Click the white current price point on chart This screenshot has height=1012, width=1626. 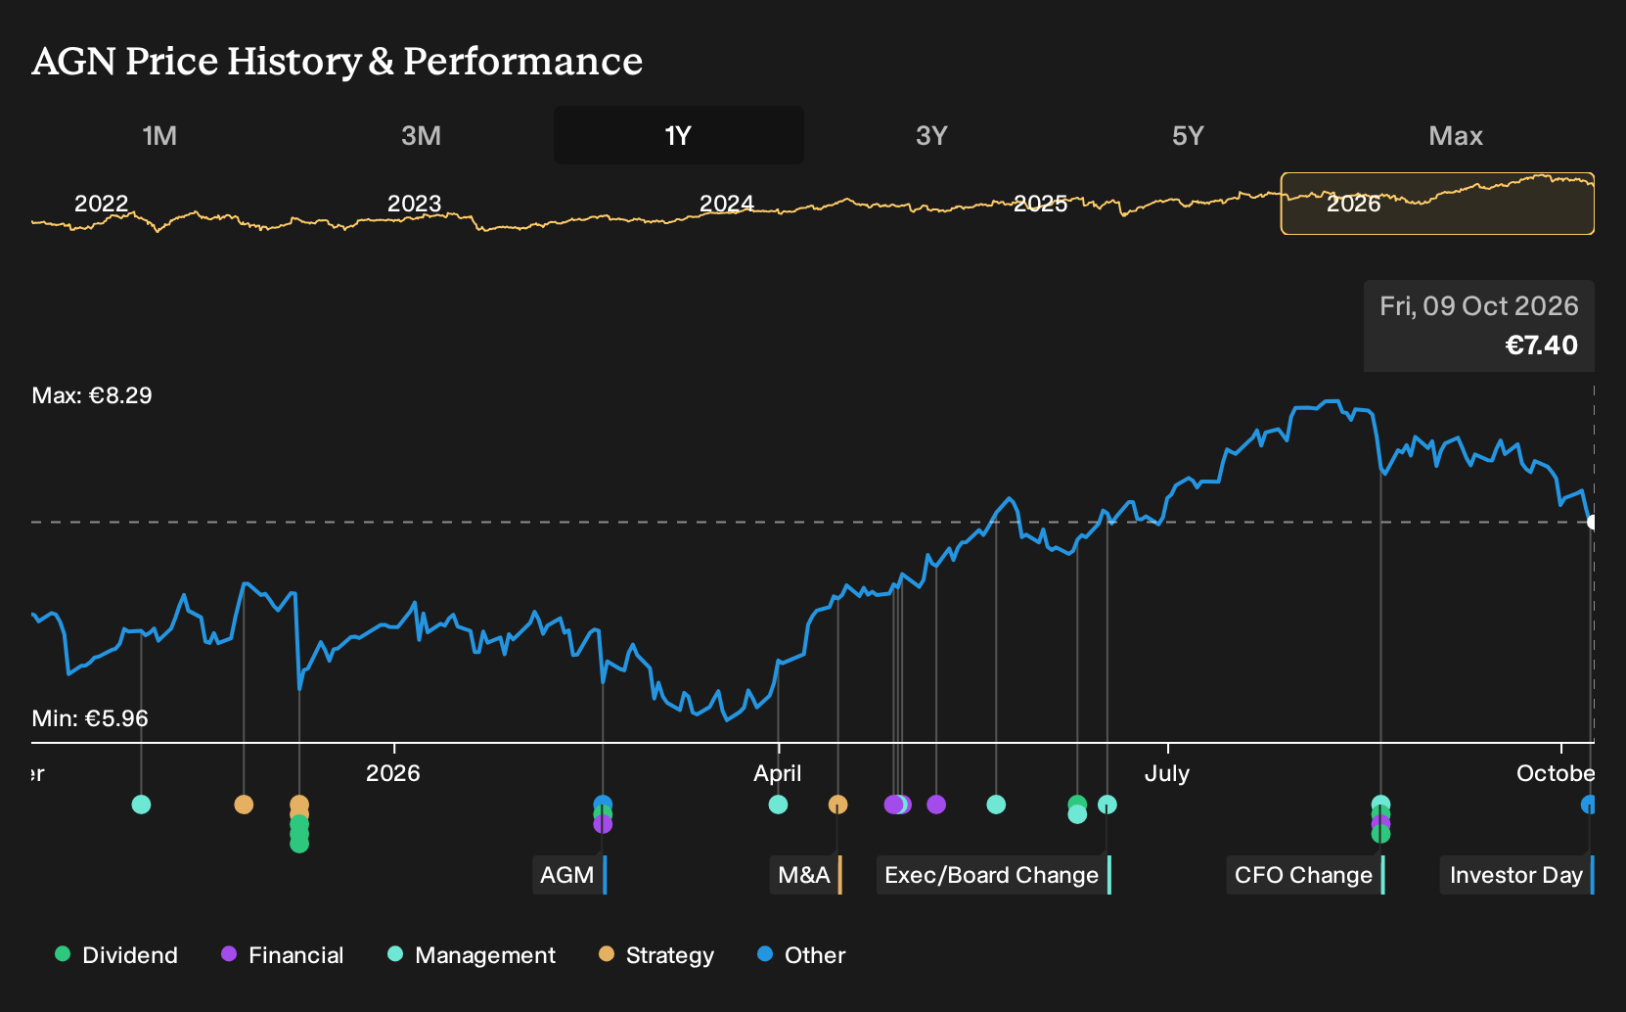[1592, 522]
